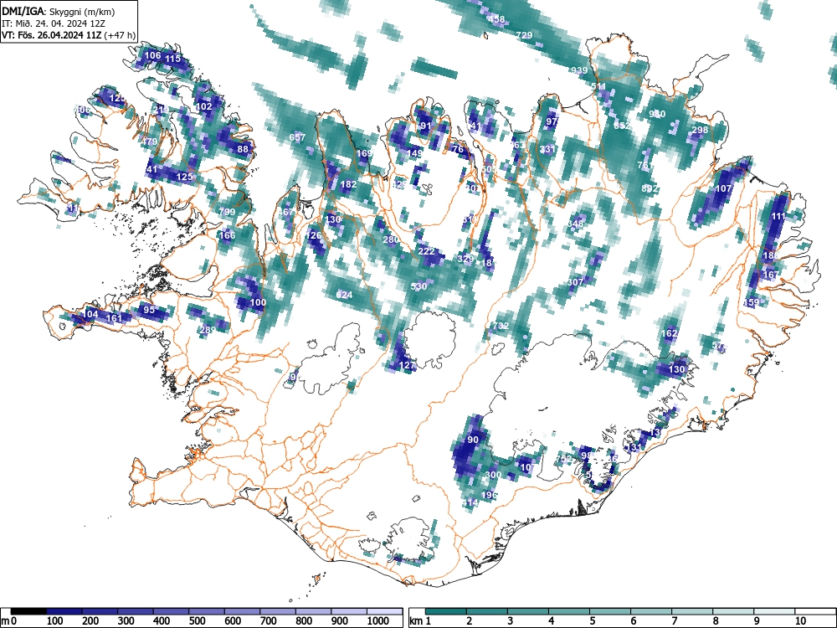The image size is (837, 628).
Task: Click the 10 label on the km legend
Action: pos(800,621)
